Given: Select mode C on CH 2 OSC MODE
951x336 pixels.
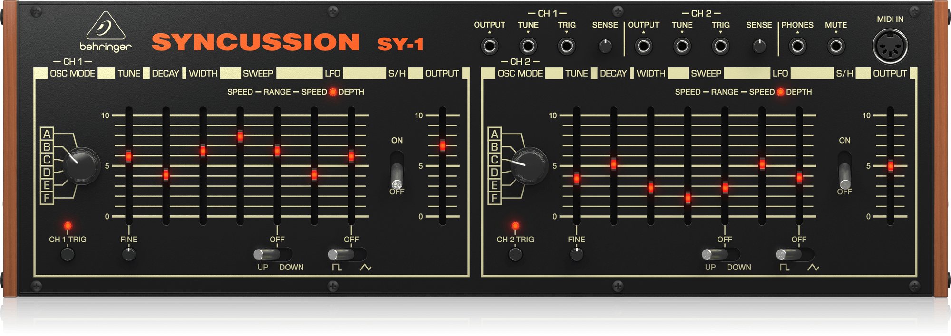Looking at the screenshot, I should 495,160.
